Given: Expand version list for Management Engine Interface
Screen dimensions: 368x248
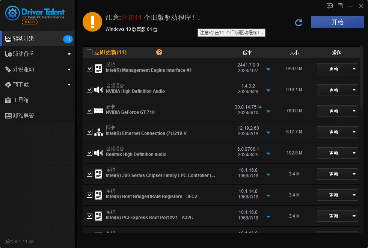Looking at the screenshot, I should point(268,70).
